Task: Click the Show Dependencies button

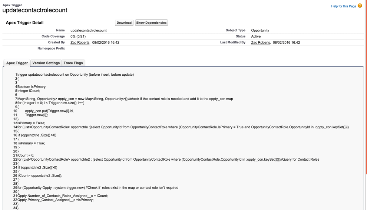Action: [151, 23]
